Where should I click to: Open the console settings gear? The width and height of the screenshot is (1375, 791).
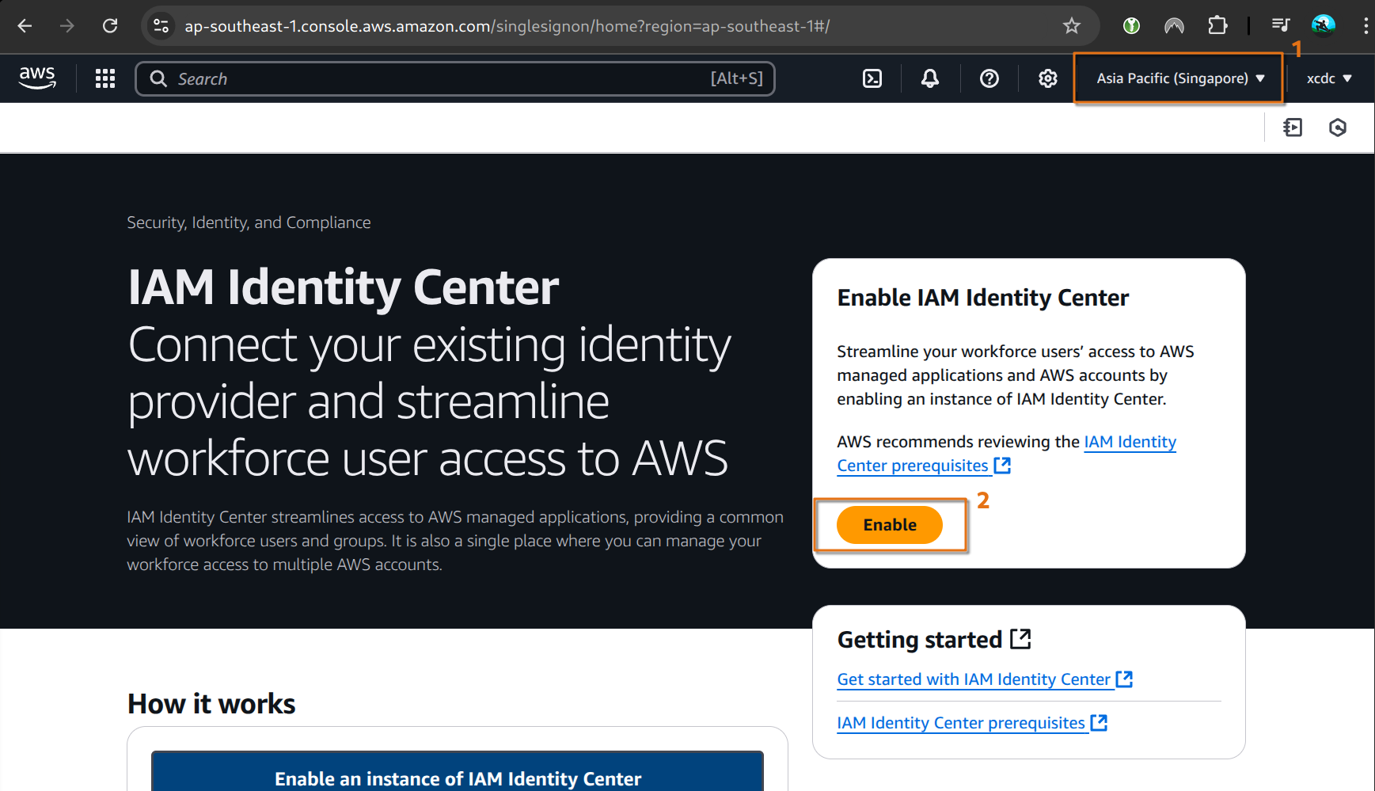pyautogui.click(x=1048, y=78)
